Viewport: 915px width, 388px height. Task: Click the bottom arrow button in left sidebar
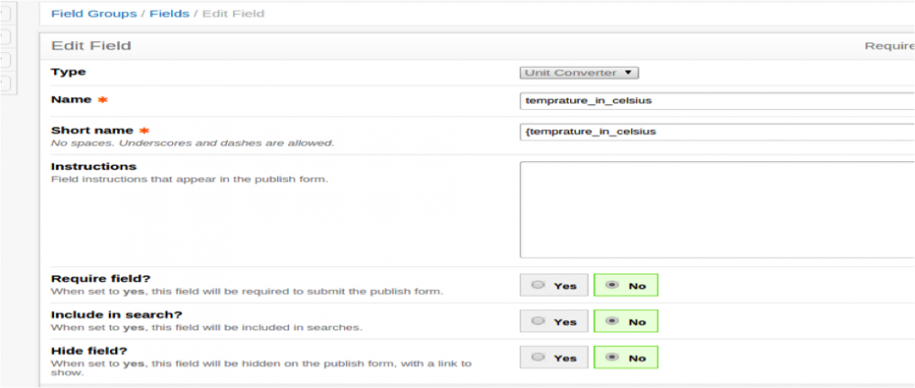tap(5, 83)
